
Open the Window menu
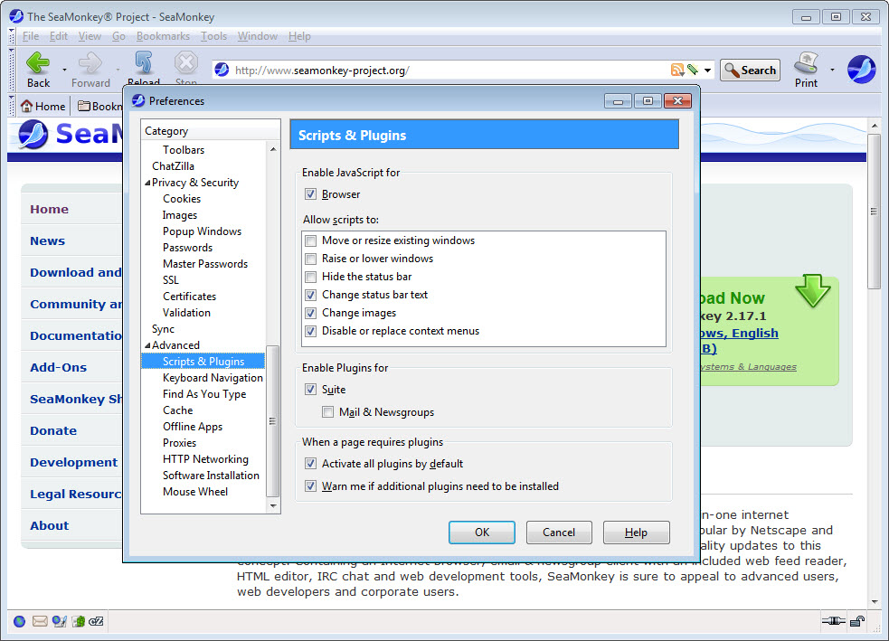(258, 36)
